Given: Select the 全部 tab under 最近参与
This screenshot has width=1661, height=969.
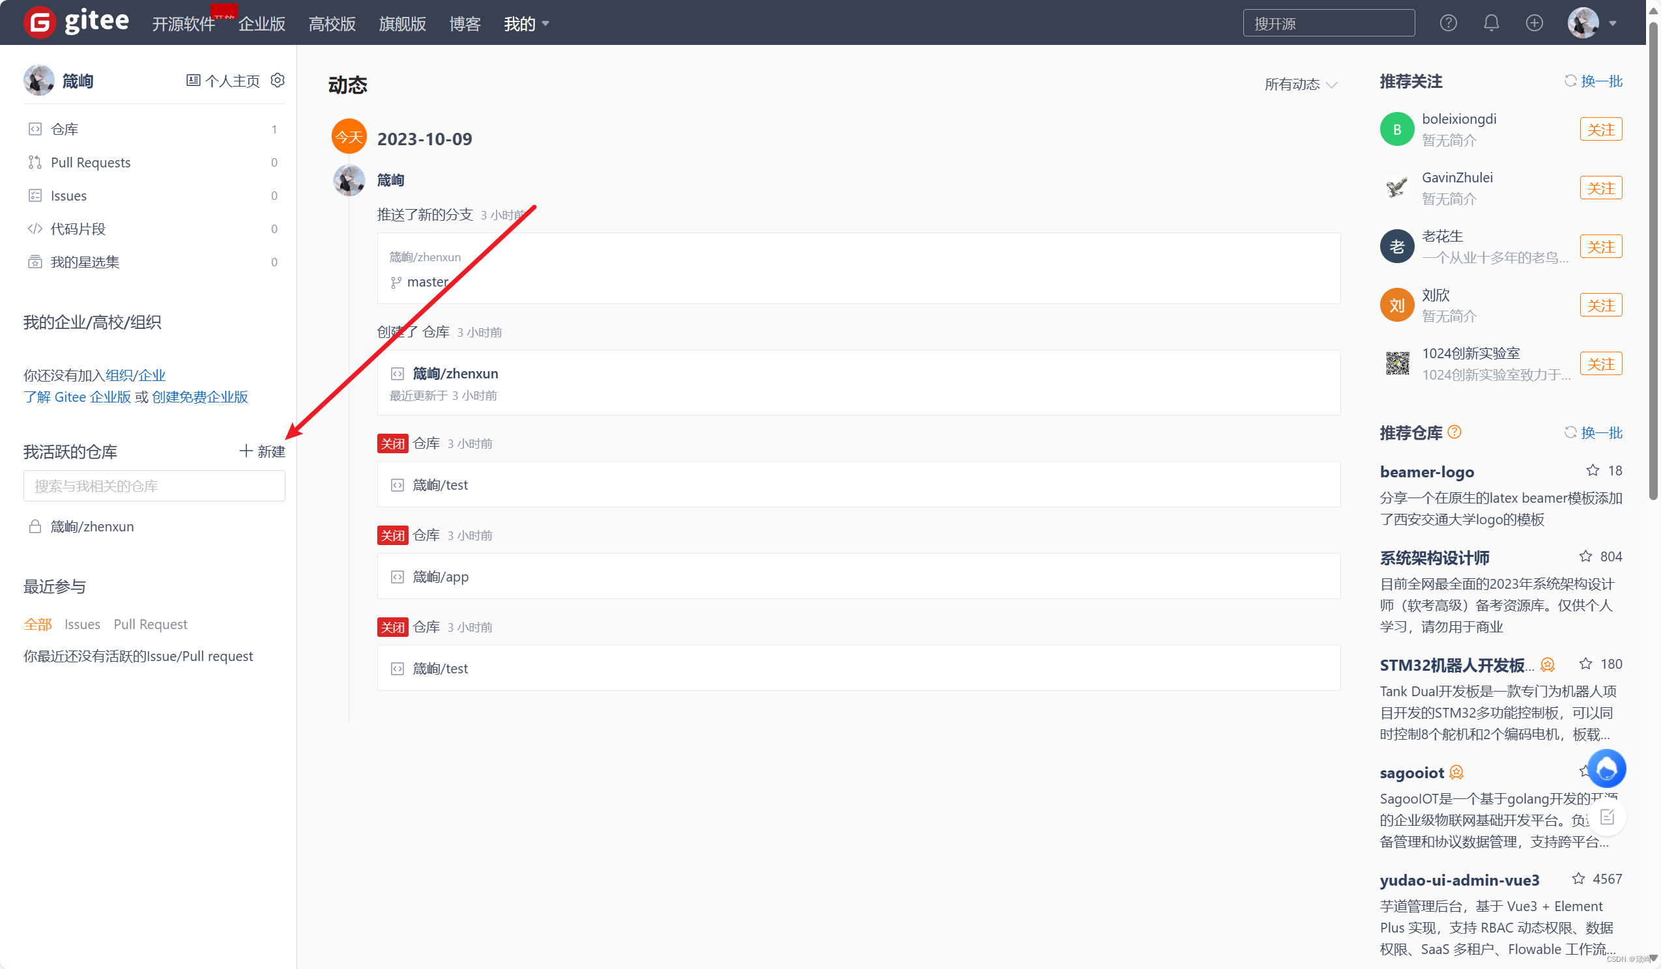Looking at the screenshot, I should (38, 624).
